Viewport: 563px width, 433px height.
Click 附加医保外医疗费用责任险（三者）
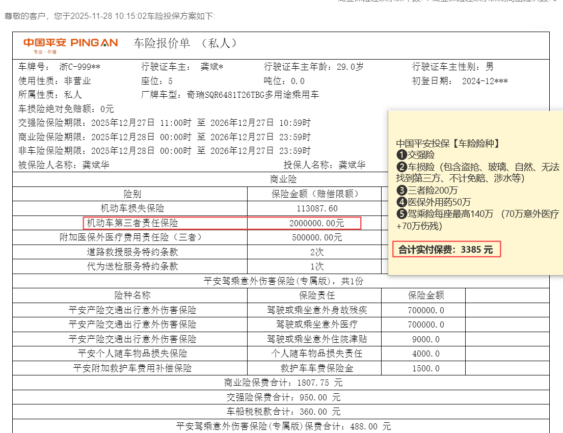132,237
